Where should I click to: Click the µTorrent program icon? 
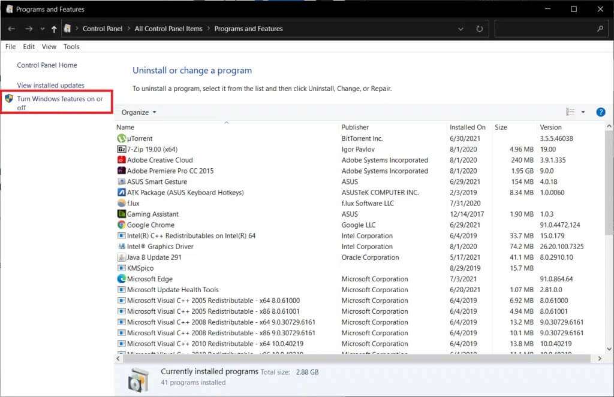click(x=121, y=138)
